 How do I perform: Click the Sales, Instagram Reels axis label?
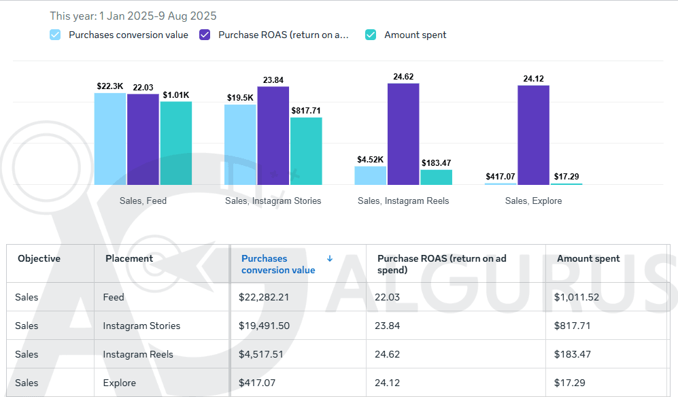(403, 201)
